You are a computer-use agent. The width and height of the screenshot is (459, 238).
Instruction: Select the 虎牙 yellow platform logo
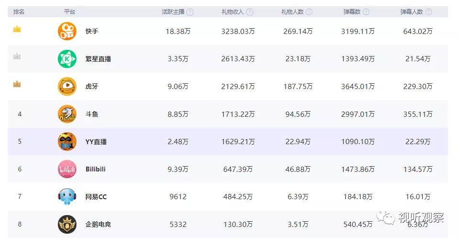pos(67,87)
